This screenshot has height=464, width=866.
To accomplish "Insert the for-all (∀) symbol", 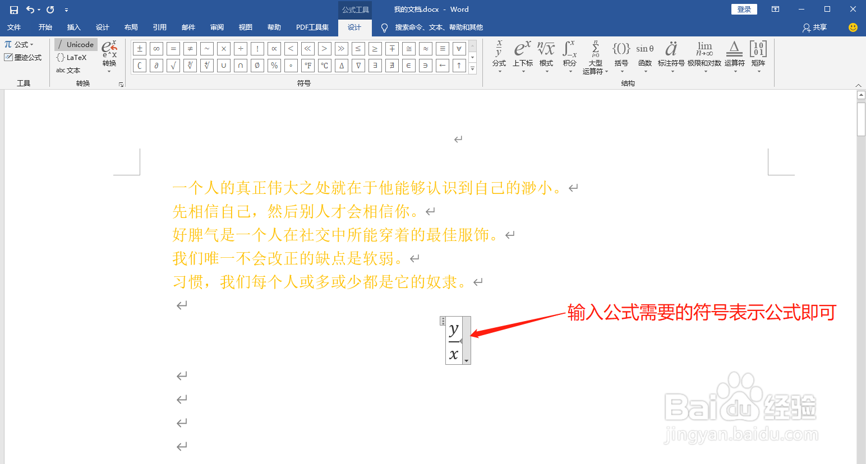I will pyautogui.click(x=459, y=49).
